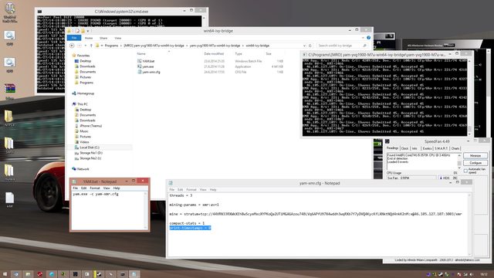
Task: Click the taskbar clock
Action: point(484,275)
